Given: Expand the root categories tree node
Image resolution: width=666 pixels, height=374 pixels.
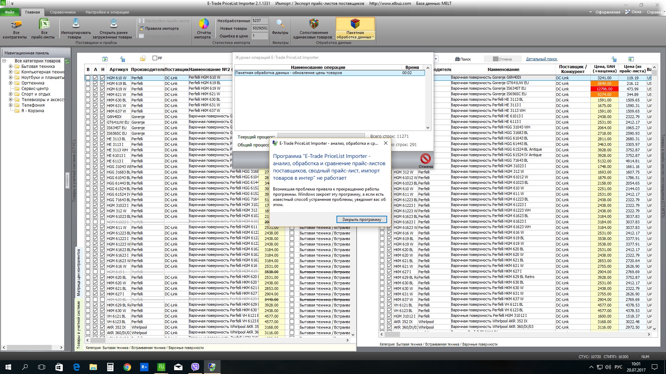Looking at the screenshot, I should click(4, 61).
